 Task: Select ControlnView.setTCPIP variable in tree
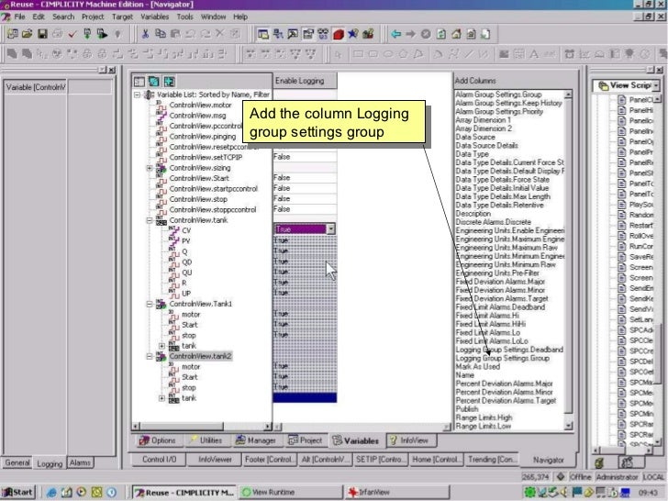coord(206,158)
